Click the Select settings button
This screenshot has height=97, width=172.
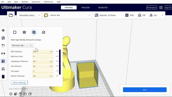(x=19, y=83)
